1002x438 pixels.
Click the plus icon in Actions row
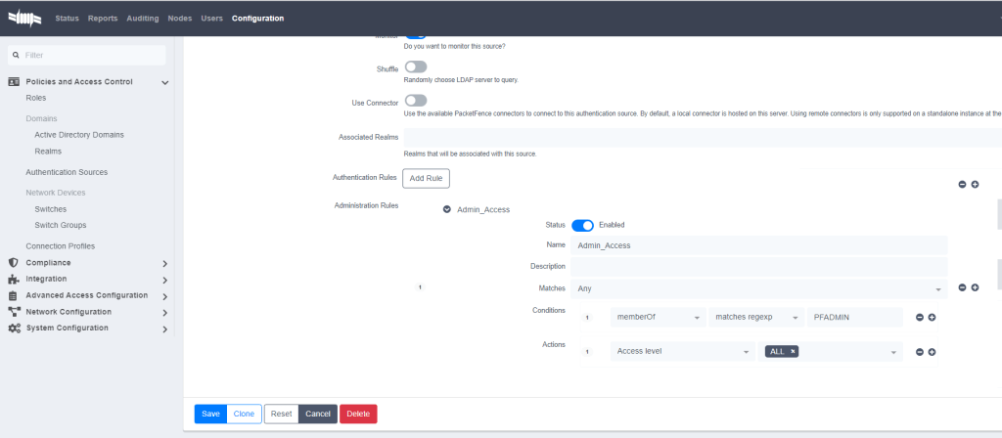[x=933, y=352]
